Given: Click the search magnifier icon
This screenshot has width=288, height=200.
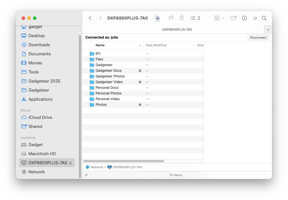Looking at the screenshot, I should [x=264, y=18].
